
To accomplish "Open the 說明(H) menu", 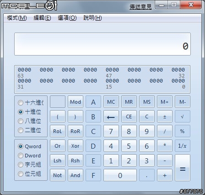I will pyautogui.click(x=92, y=18).
